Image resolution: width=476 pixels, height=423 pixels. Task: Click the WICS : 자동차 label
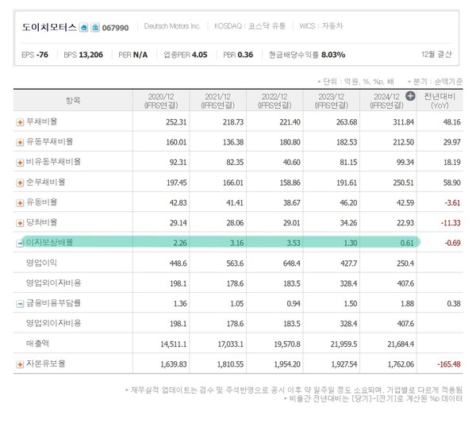tap(321, 26)
